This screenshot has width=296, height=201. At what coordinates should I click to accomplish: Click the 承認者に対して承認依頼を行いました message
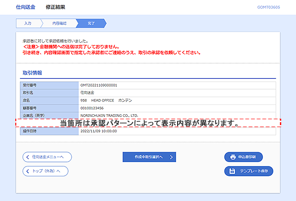pos(55,41)
